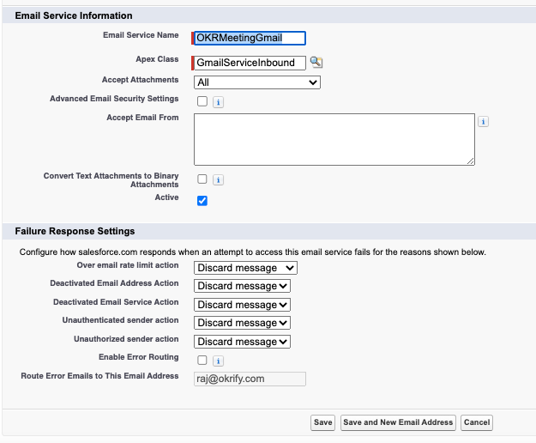Open the Accept Attachments dropdown
The image size is (536, 443).
[257, 82]
